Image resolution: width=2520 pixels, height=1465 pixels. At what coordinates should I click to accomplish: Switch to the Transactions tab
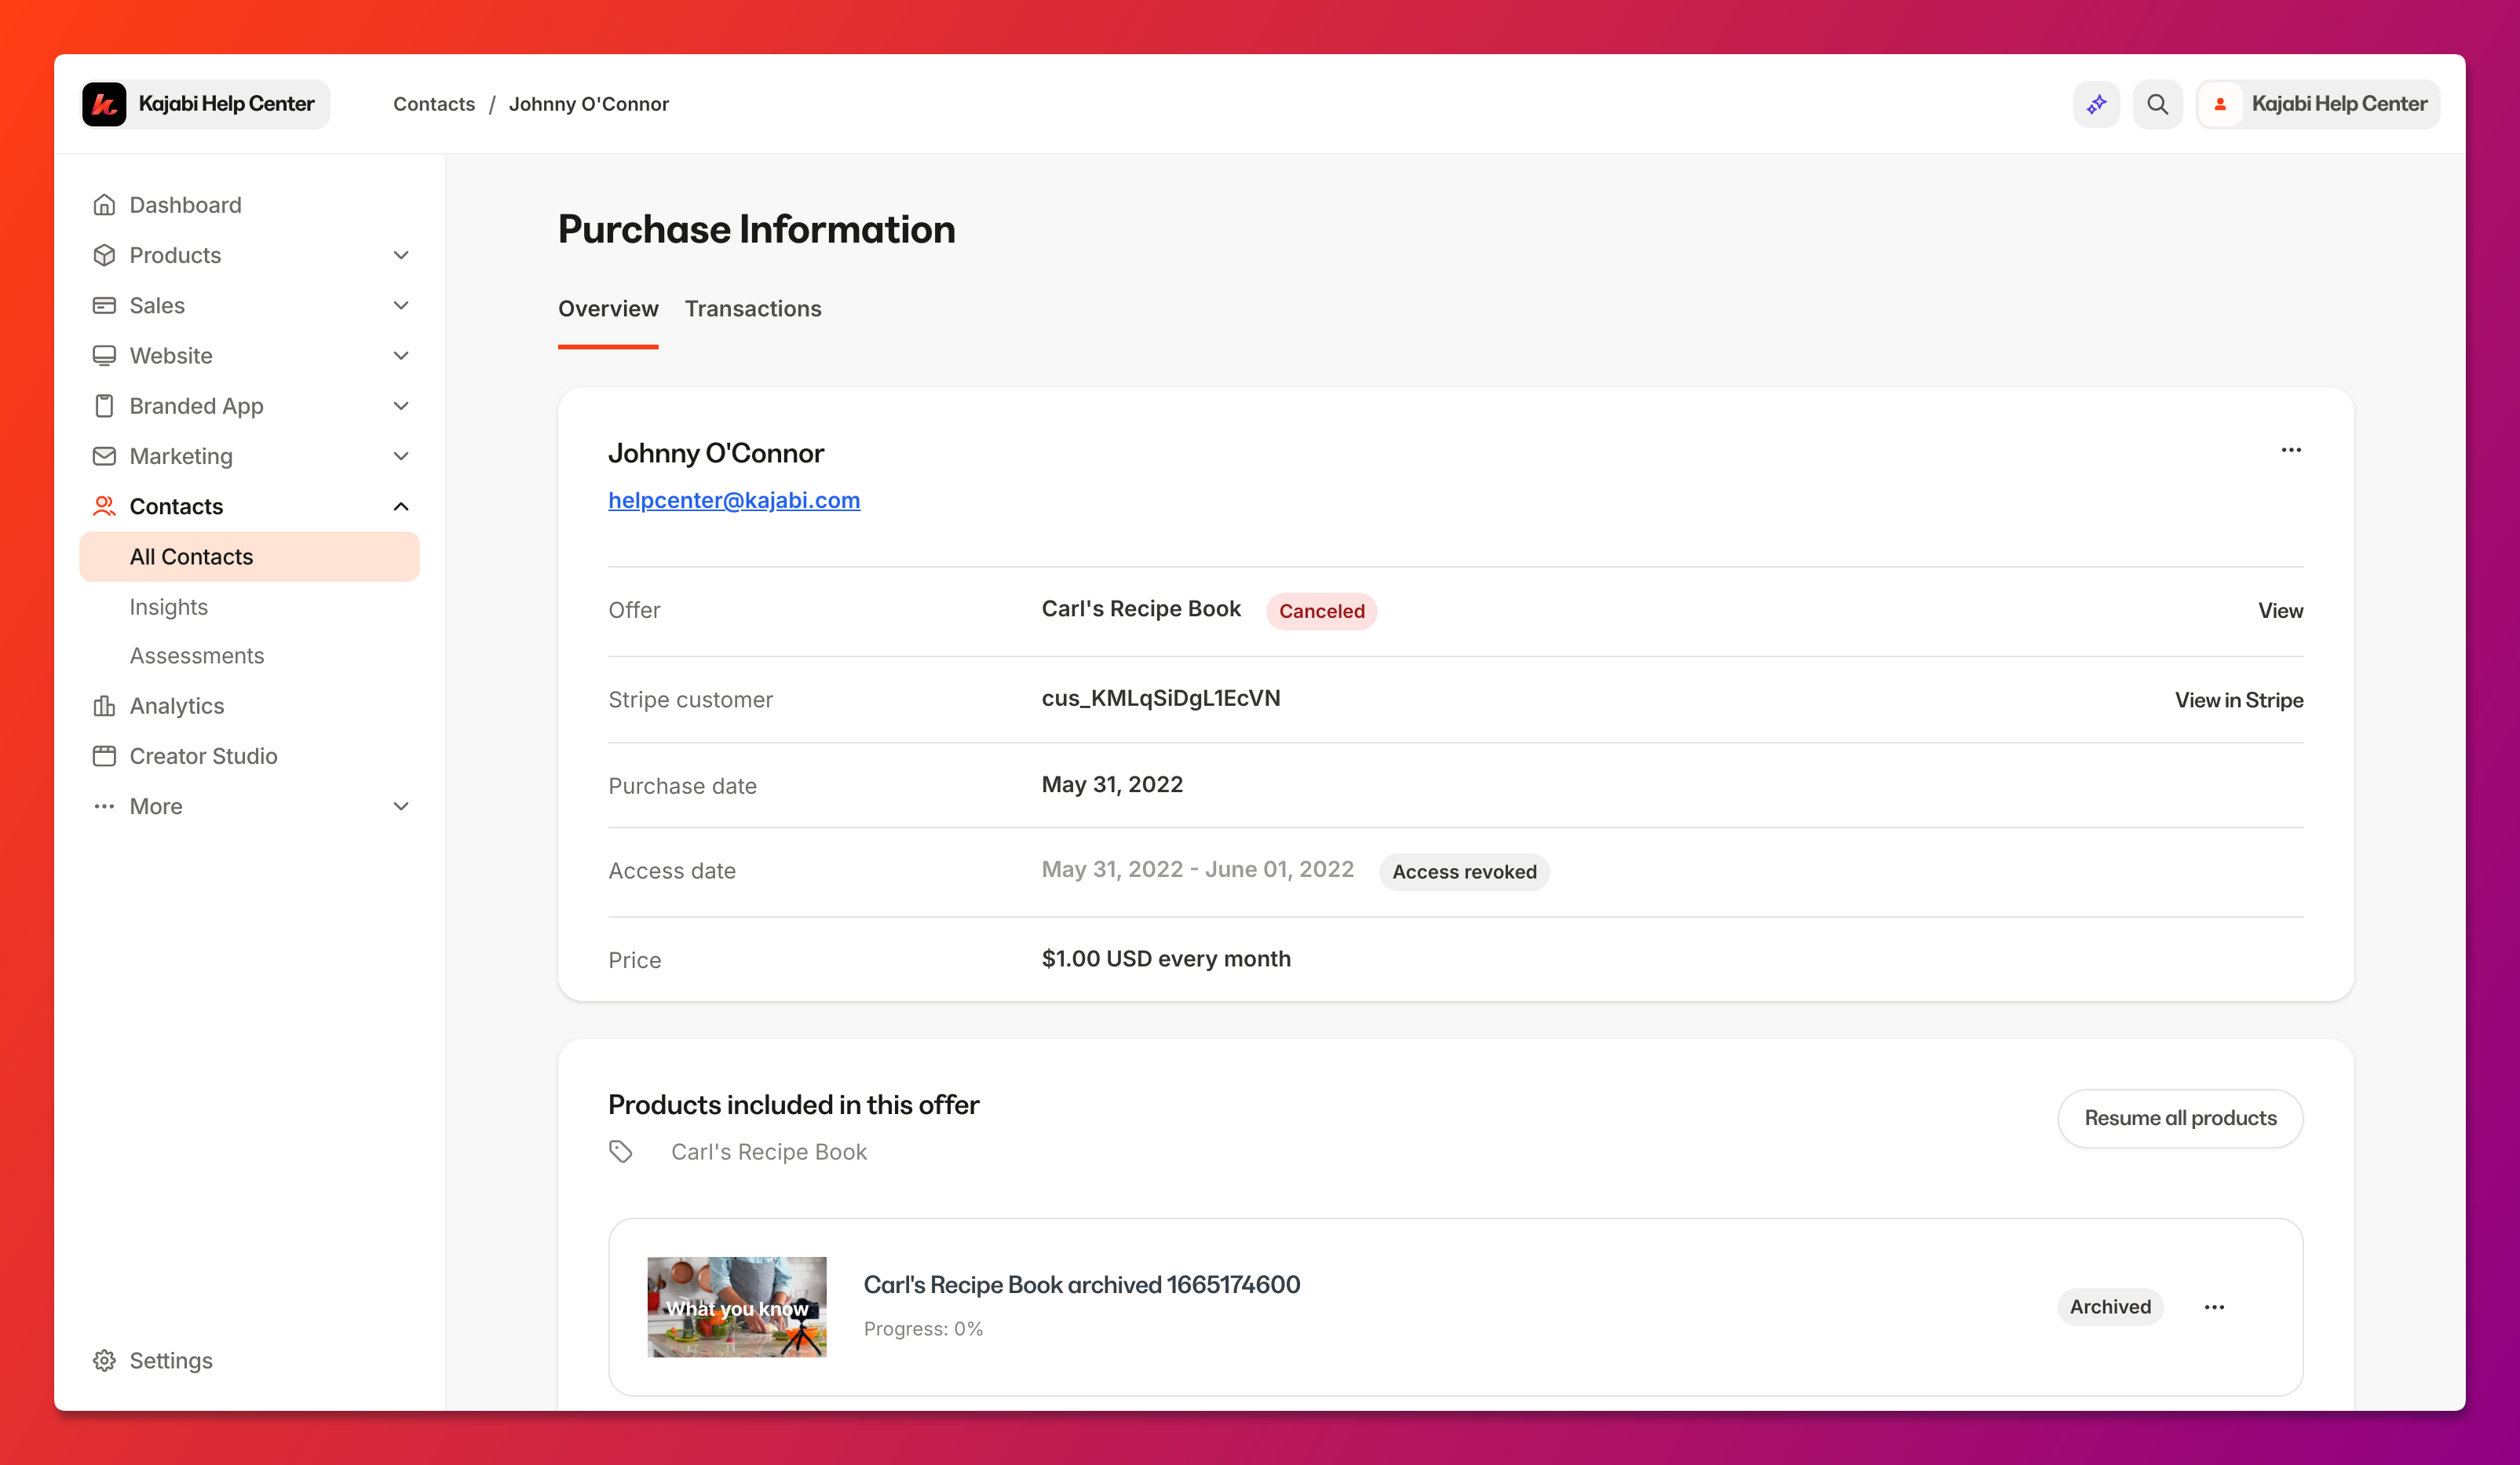click(753, 309)
